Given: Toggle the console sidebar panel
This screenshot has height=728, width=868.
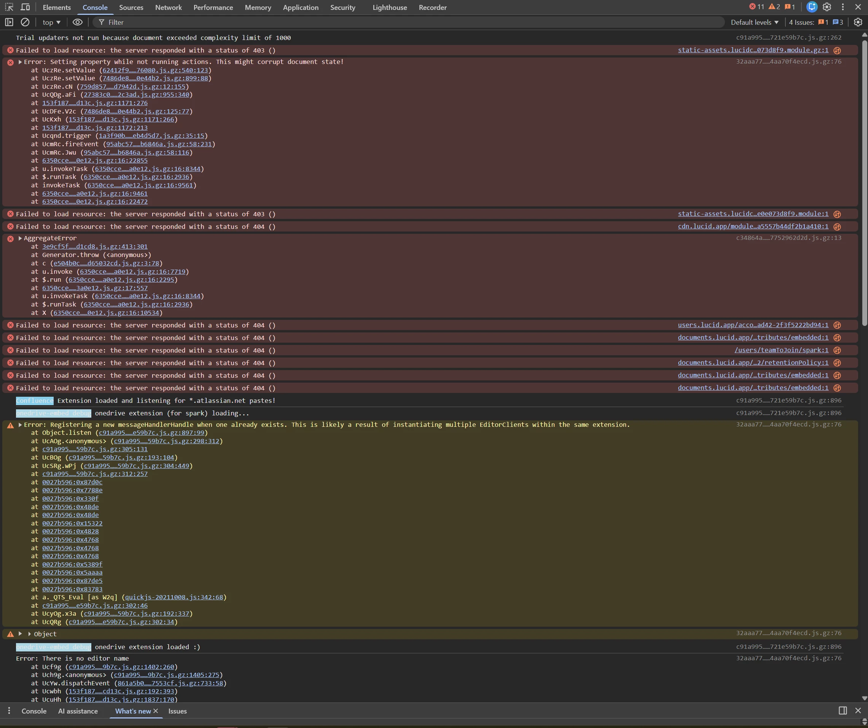Looking at the screenshot, I should click(x=9, y=22).
